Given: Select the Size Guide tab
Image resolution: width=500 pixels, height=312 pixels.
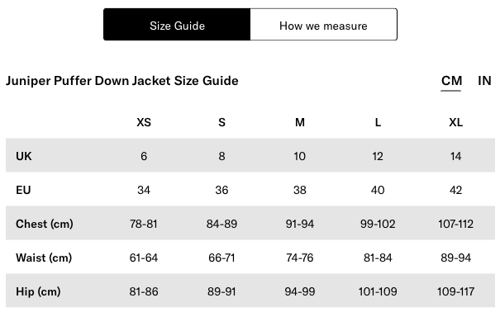Looking at the screenshot, I should click(177, 25).
